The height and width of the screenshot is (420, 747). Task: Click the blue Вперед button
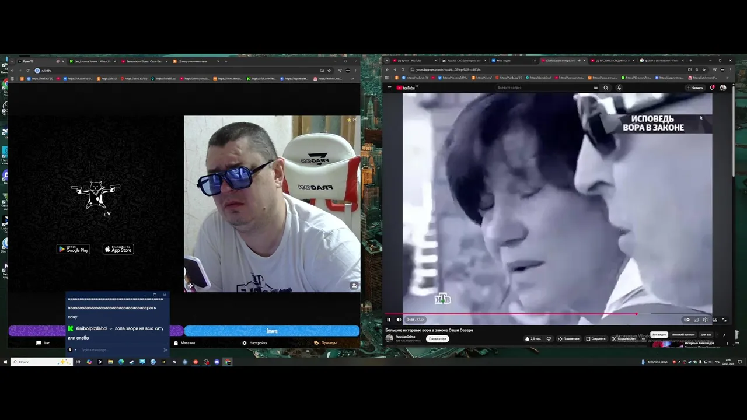[272, 331]
